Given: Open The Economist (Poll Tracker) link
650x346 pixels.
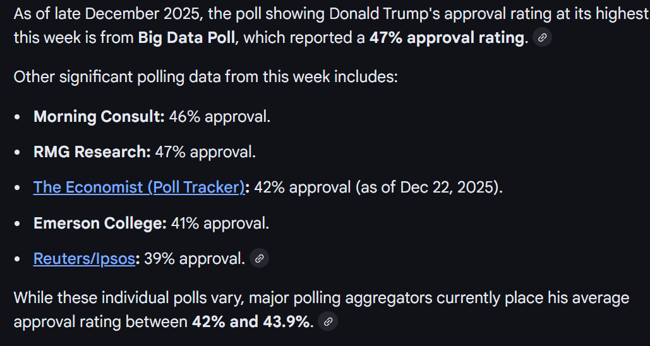Looking at the screenshot, I should [139, 188].
